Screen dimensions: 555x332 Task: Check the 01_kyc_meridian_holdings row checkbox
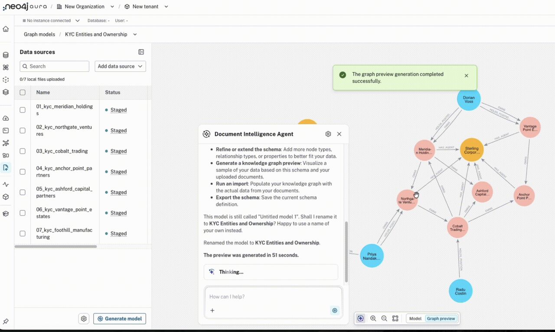coord(23,110)
